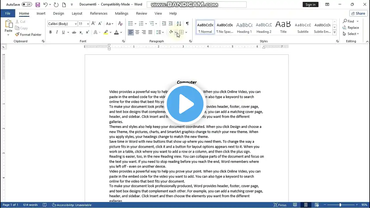
Task: Apply borders to the paragraph
Action: pos(181,32)
